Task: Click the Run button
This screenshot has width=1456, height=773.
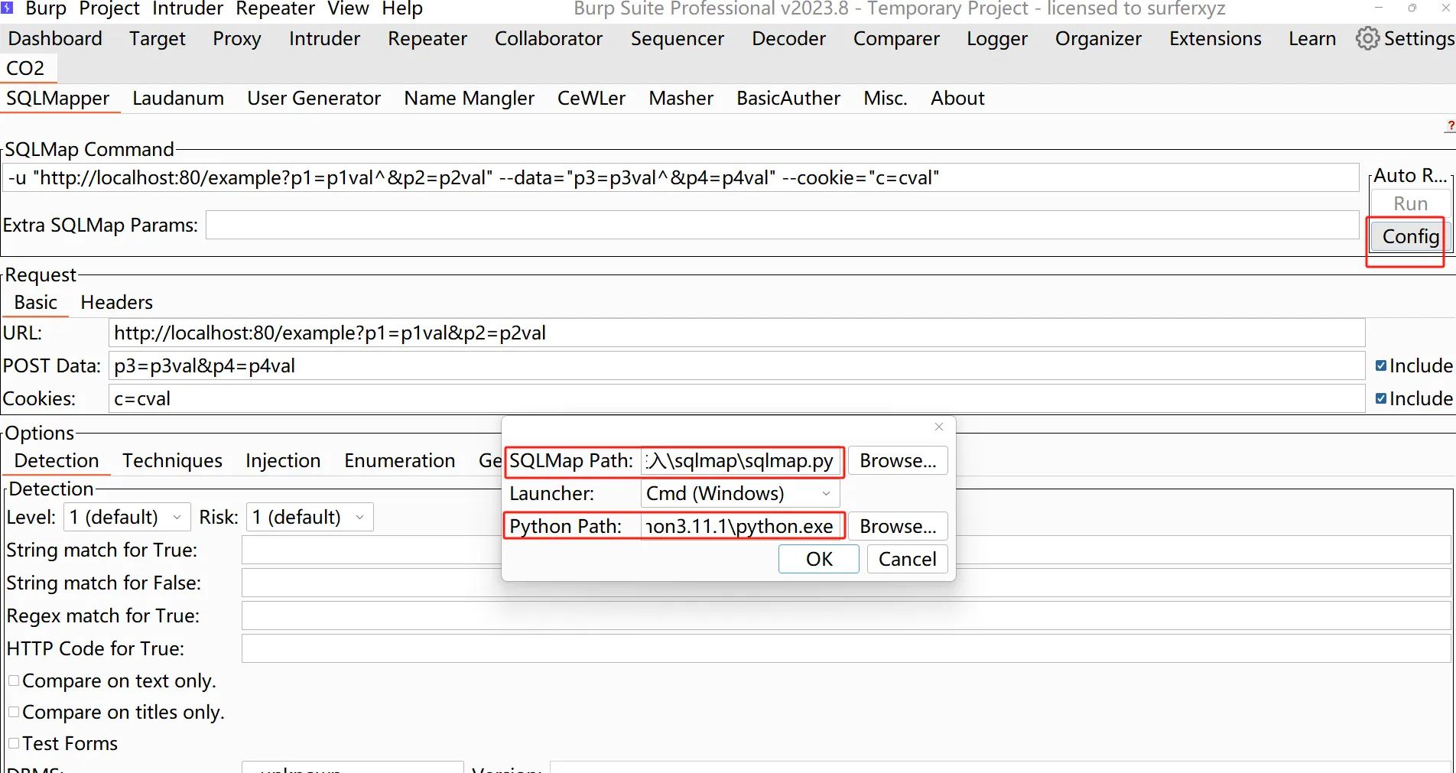Action: pos(1410,203)
